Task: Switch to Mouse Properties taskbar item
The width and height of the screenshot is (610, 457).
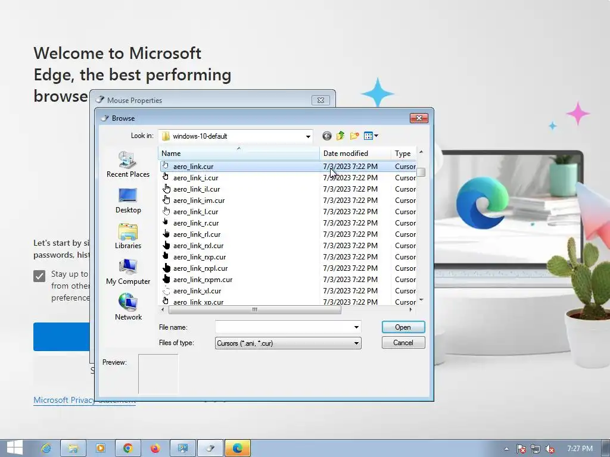Action: [x=210, y=448]
